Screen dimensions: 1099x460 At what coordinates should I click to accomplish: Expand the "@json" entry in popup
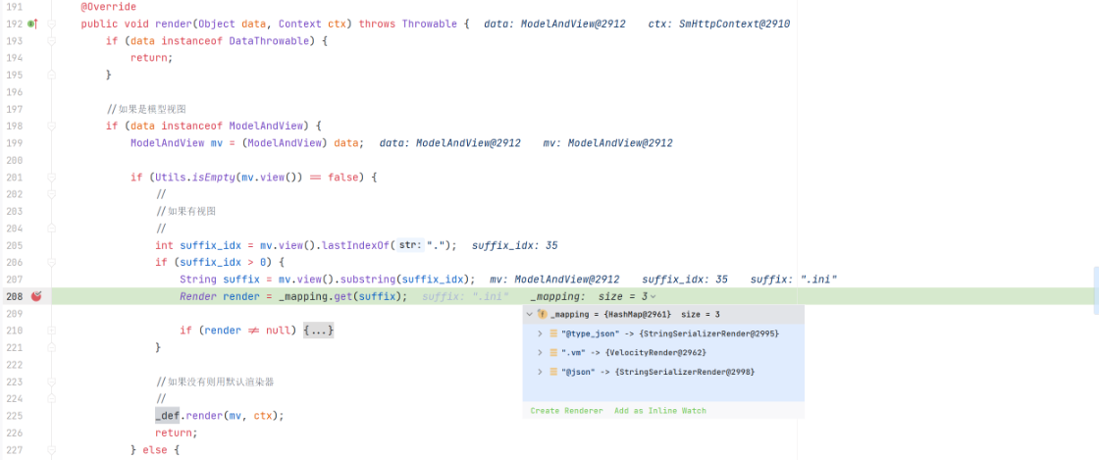tap(541, 372)
